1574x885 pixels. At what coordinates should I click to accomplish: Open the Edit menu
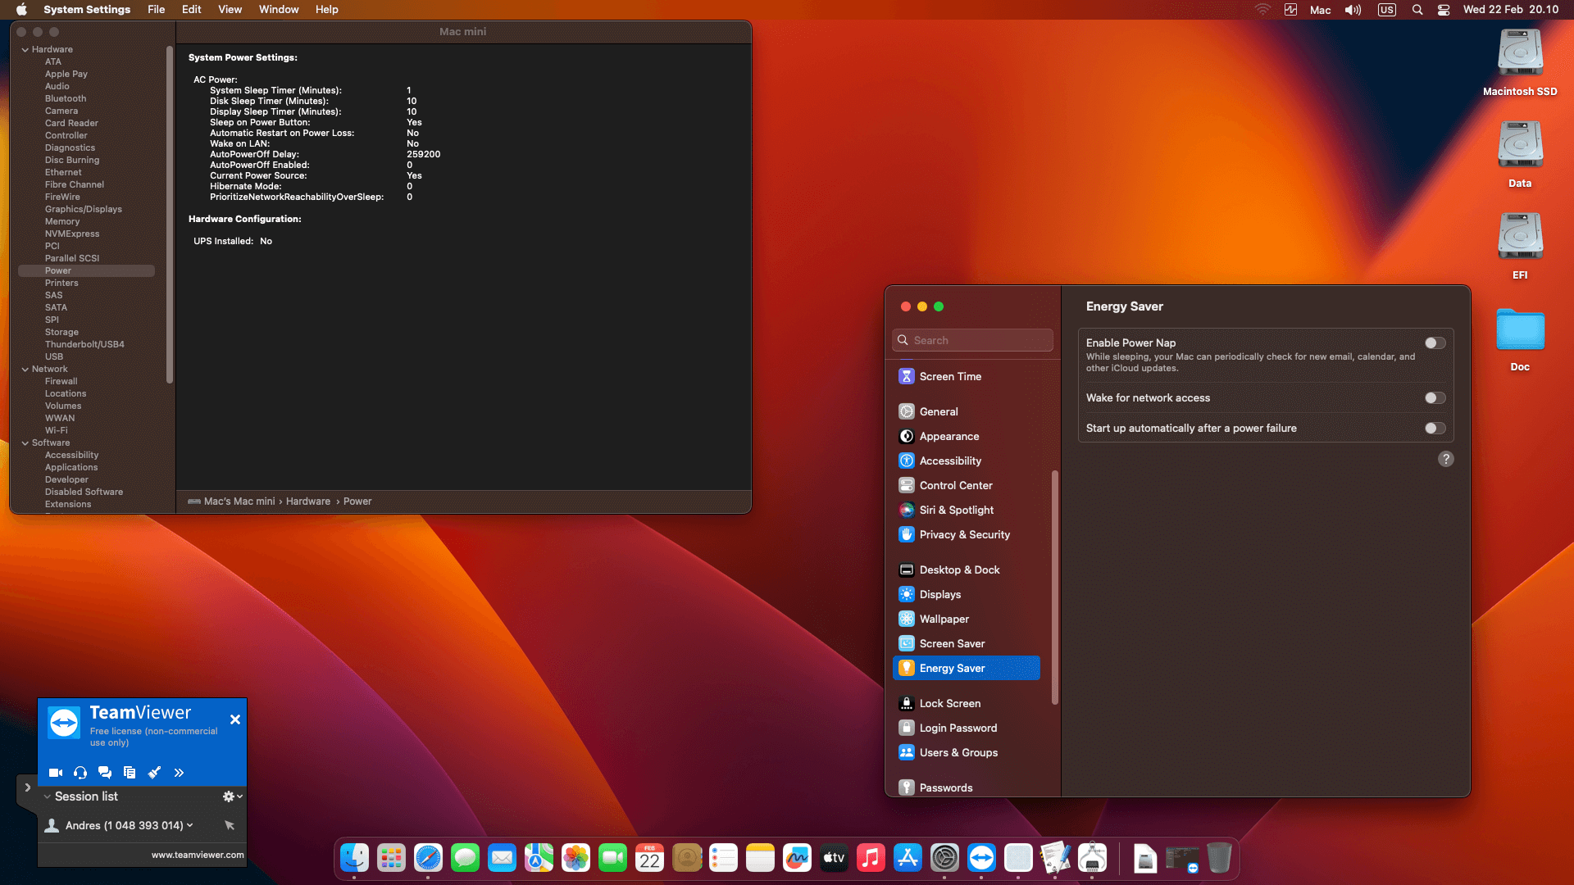(x=192, y=10)
